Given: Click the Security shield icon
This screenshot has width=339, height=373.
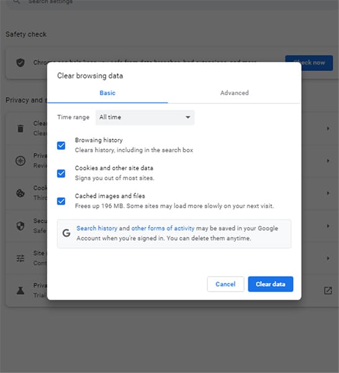Looking at the screenshot, I should coord(20,226).
